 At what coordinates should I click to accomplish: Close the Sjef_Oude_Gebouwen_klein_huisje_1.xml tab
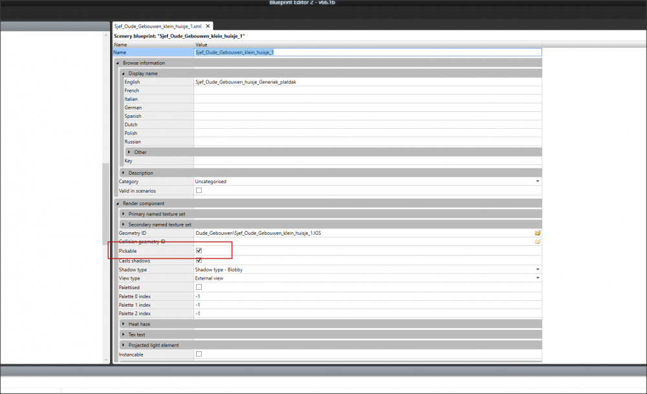pyautogui.click(x=208, y=27)
